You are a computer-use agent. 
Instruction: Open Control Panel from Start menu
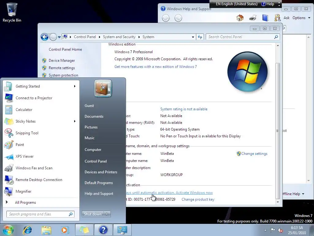[96, 161]
